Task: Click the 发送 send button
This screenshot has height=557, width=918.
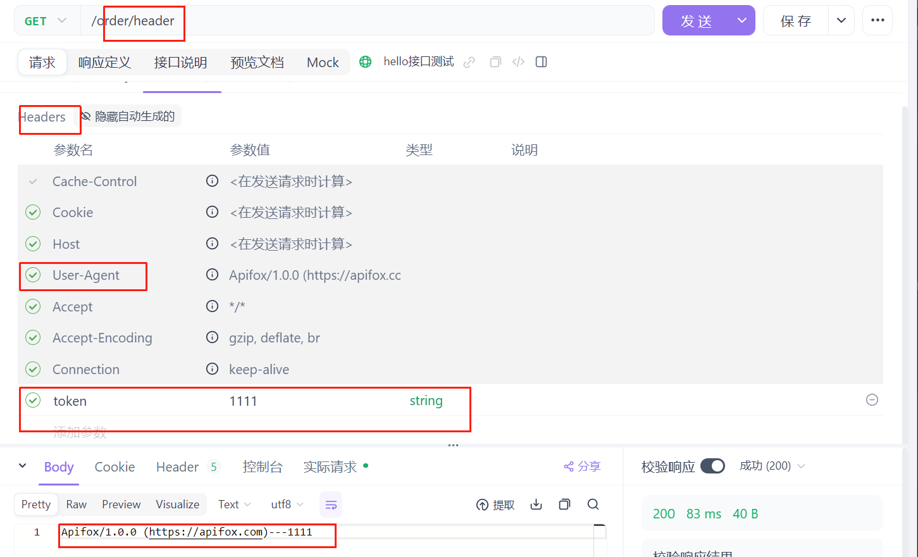Action: pyautogui.click(x=696, y=21)
